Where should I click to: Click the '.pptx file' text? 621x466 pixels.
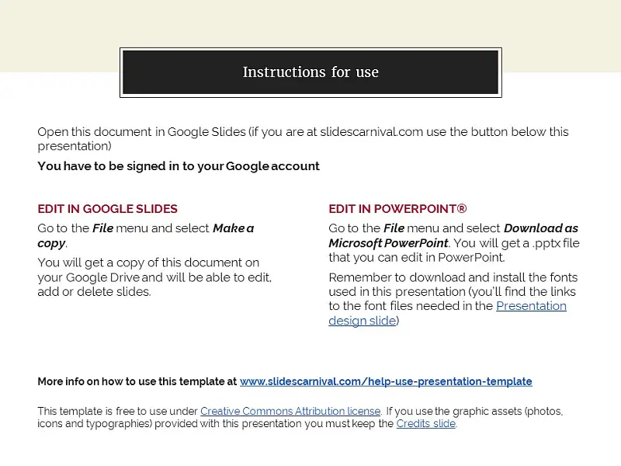556,243
